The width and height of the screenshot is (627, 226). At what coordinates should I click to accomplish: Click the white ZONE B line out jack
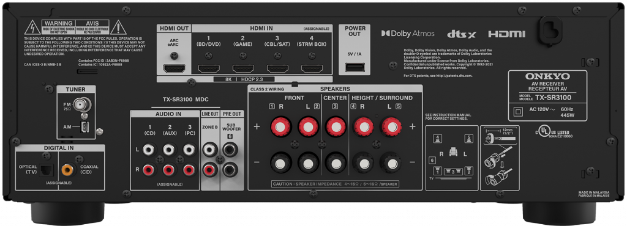coord(209,150)
